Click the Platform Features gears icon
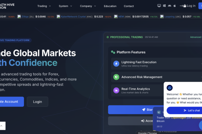Image resolution: width=202 pixels, height=134 pixels. 113,52
